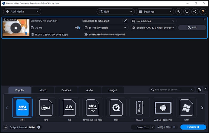209x133 pixels.
Task: Switch to the Audio tab
Action: [x=89, y=90]
